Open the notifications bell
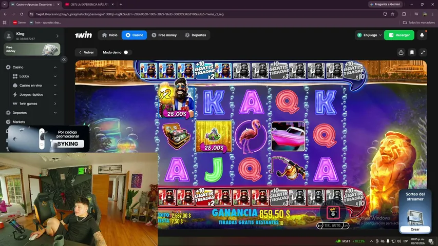The height and width of the screenshot is (246, 438). pos(422,35)
